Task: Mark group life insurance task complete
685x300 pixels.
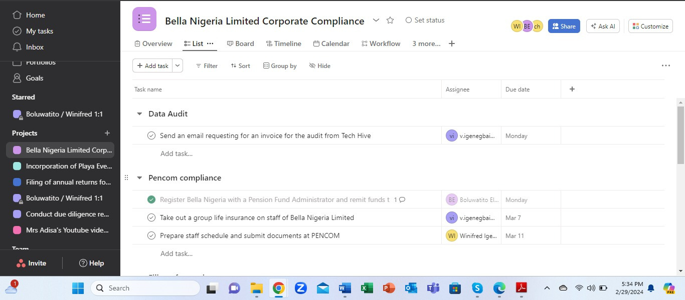Action: tap(151, 217)
